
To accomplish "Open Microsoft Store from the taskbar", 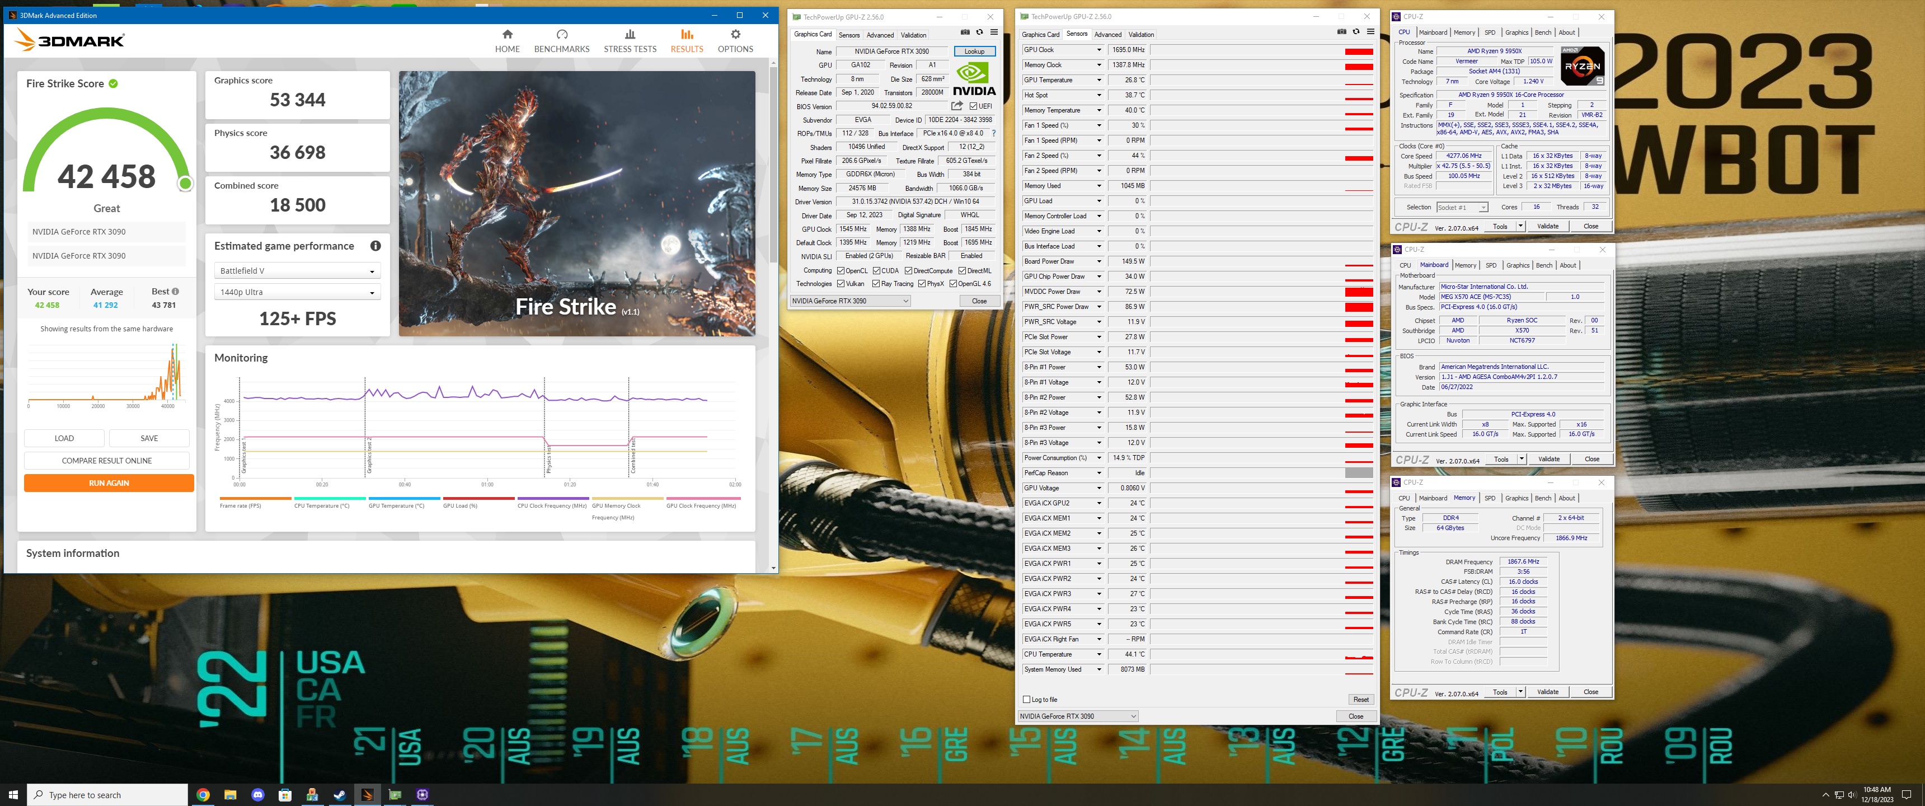I will [x=285, y=795].
